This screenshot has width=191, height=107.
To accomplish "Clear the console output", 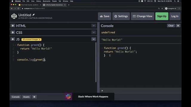I will click(171, 26).
